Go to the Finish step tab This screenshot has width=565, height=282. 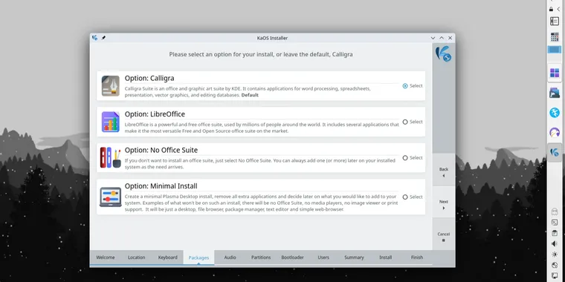[417, 258]
